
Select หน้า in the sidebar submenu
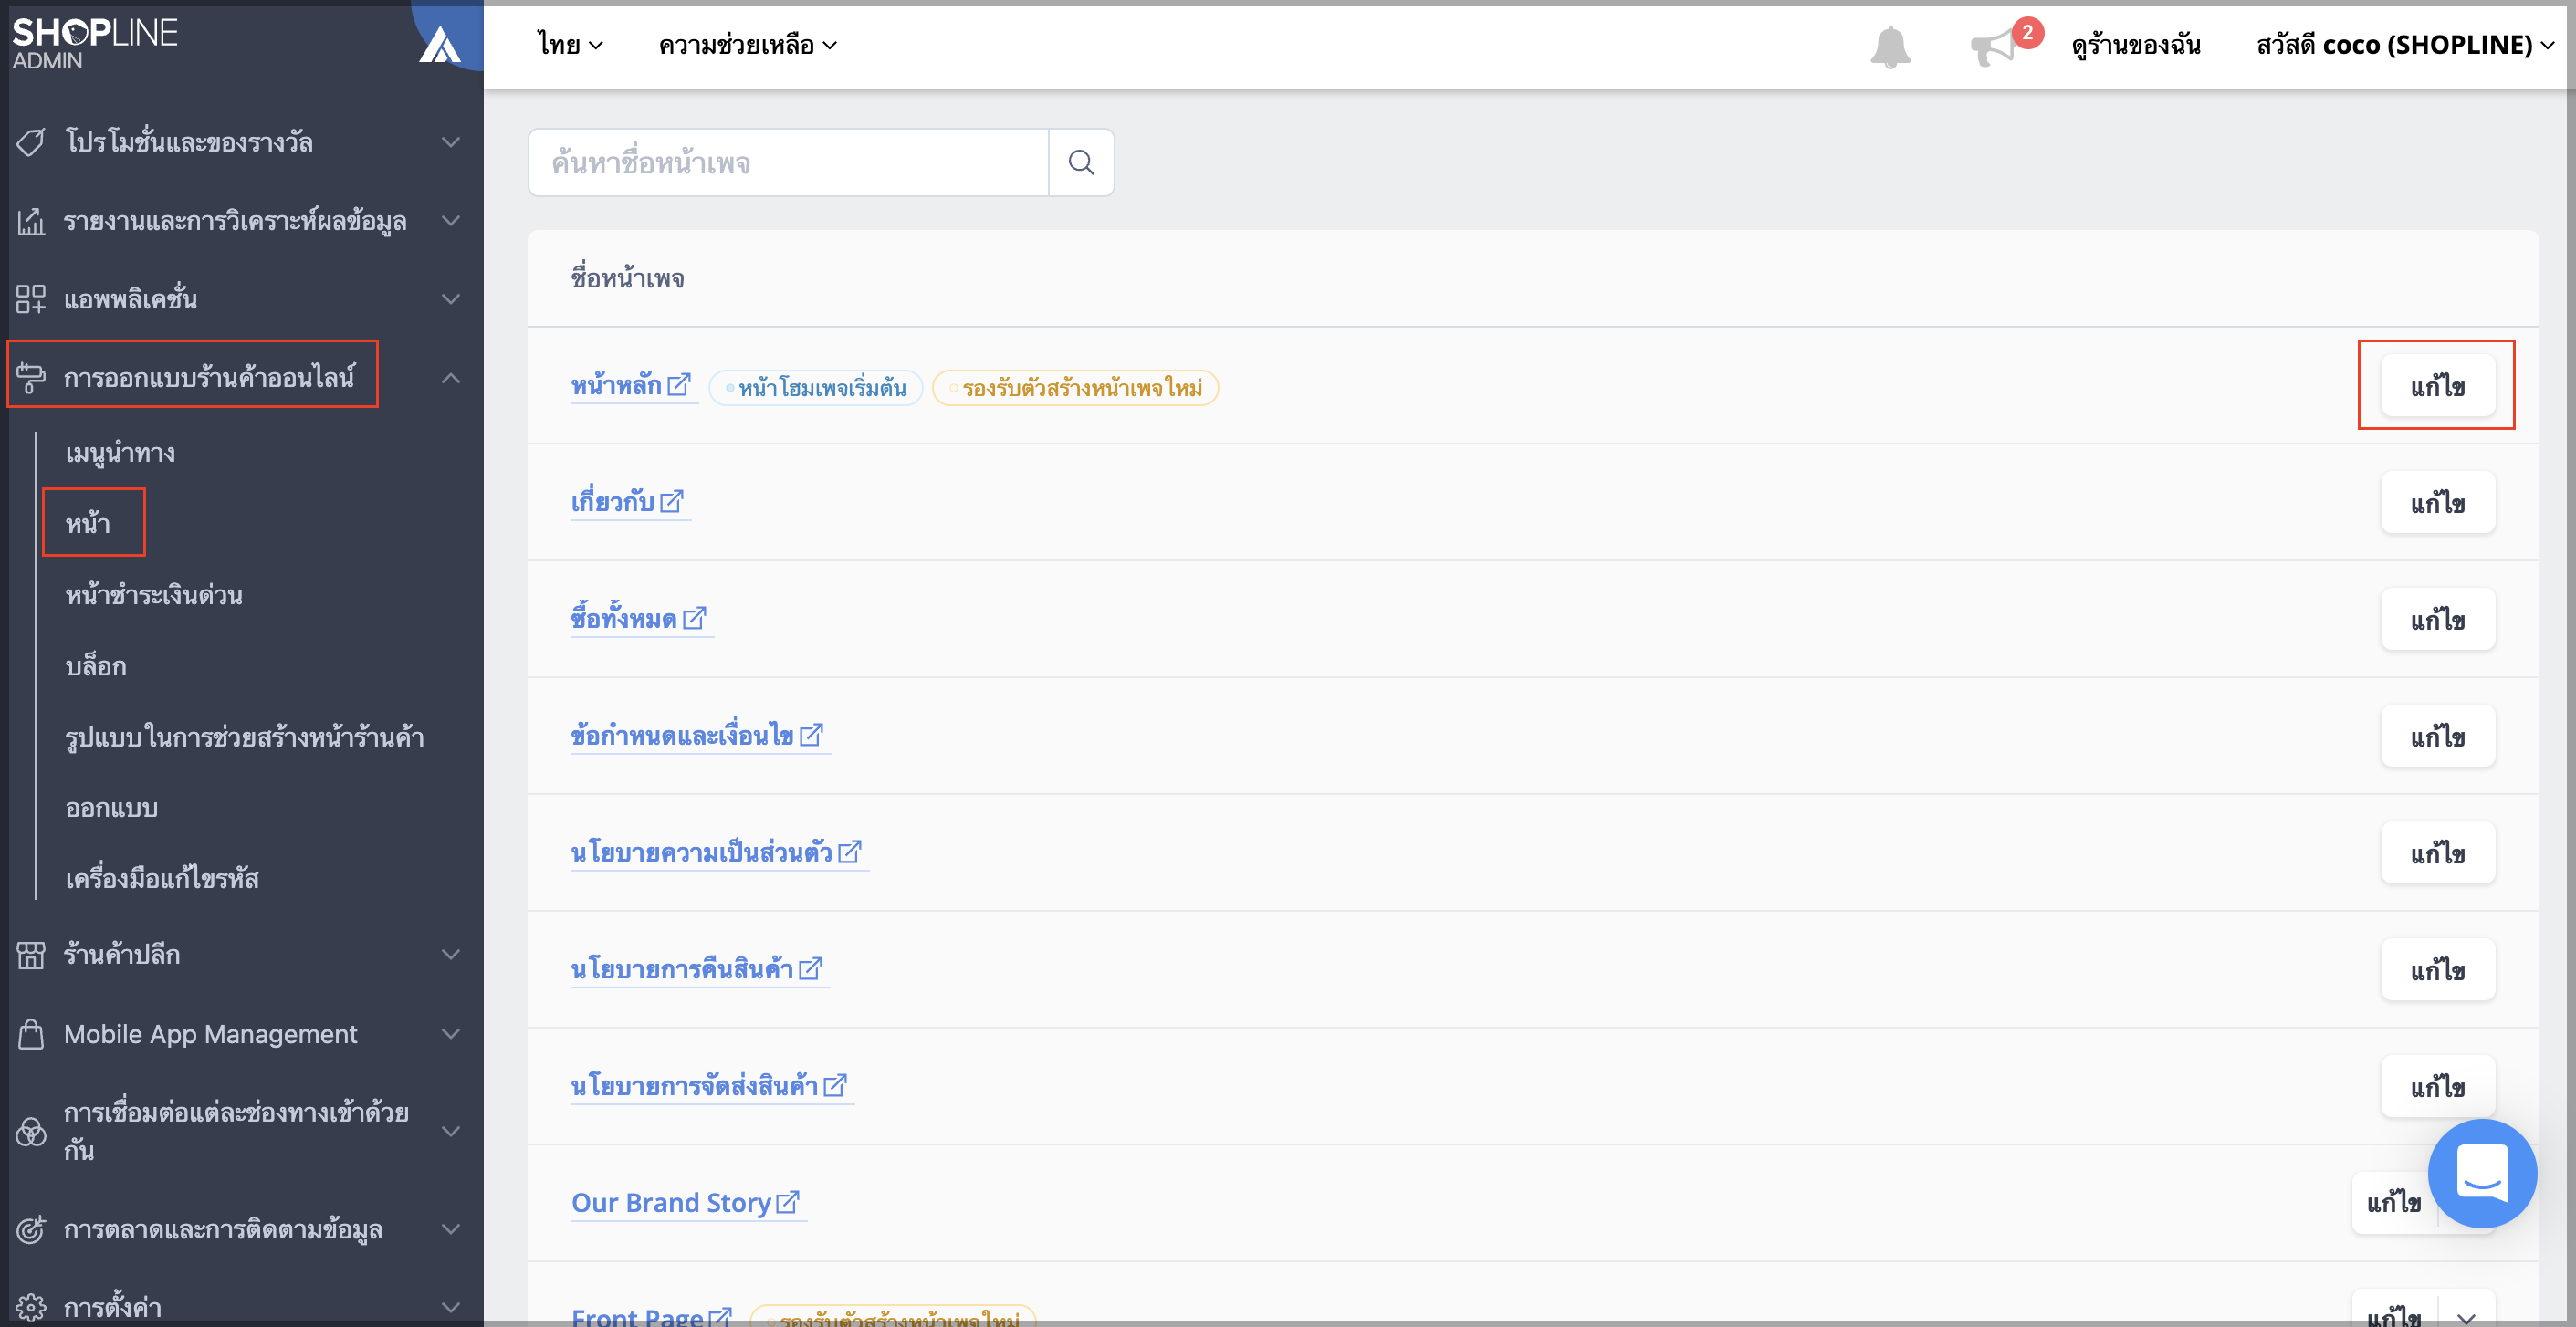[88, 523]
